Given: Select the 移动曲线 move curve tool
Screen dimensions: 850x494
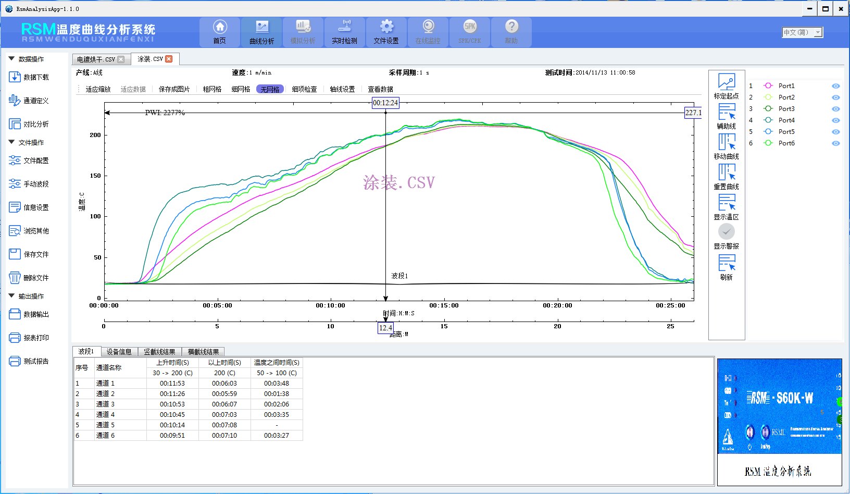Looking at the screenshot, I should tap(726, 142).
